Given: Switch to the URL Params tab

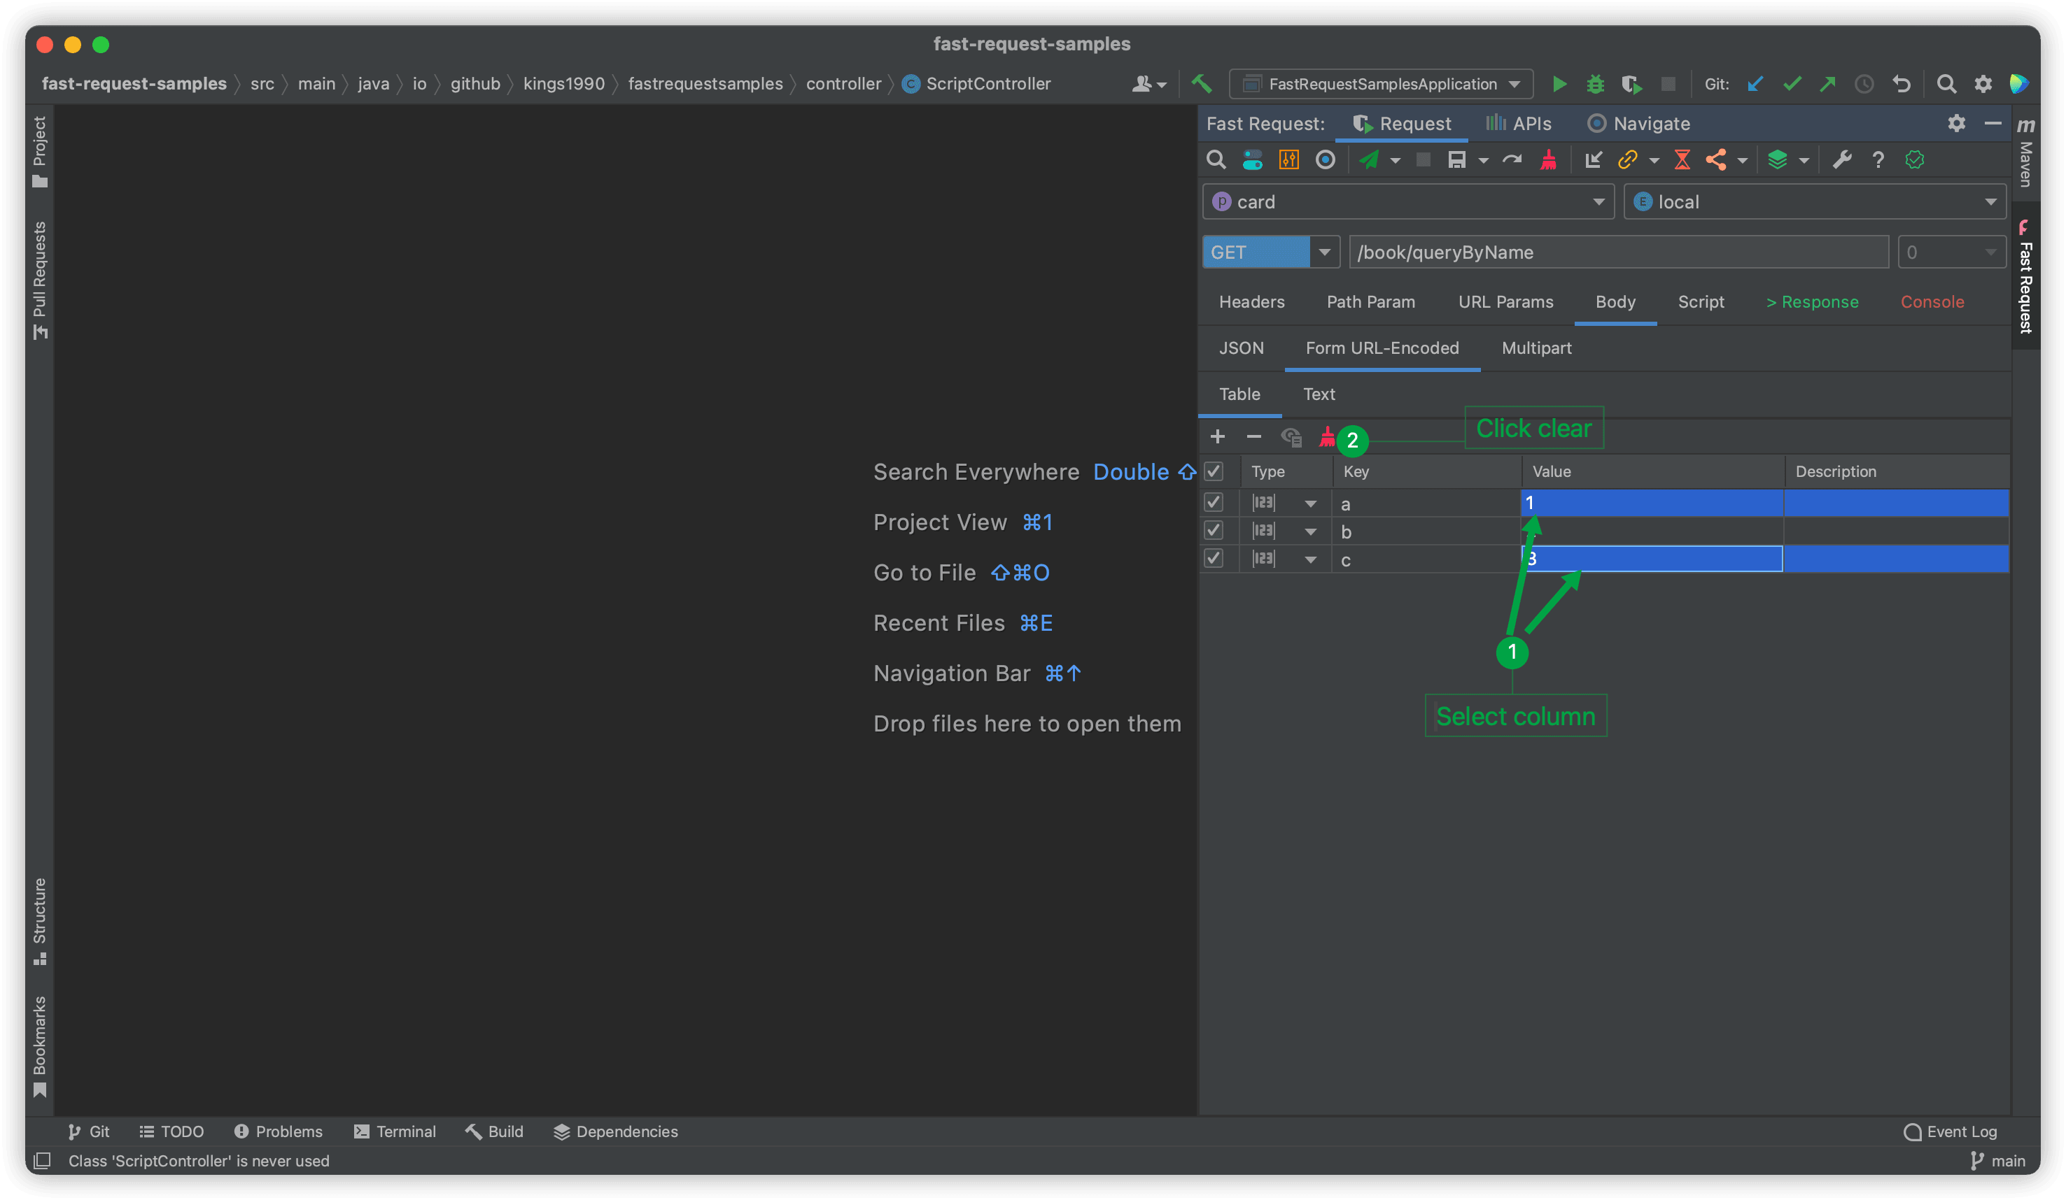Looking at the screenshot, I should [1505, 302].
